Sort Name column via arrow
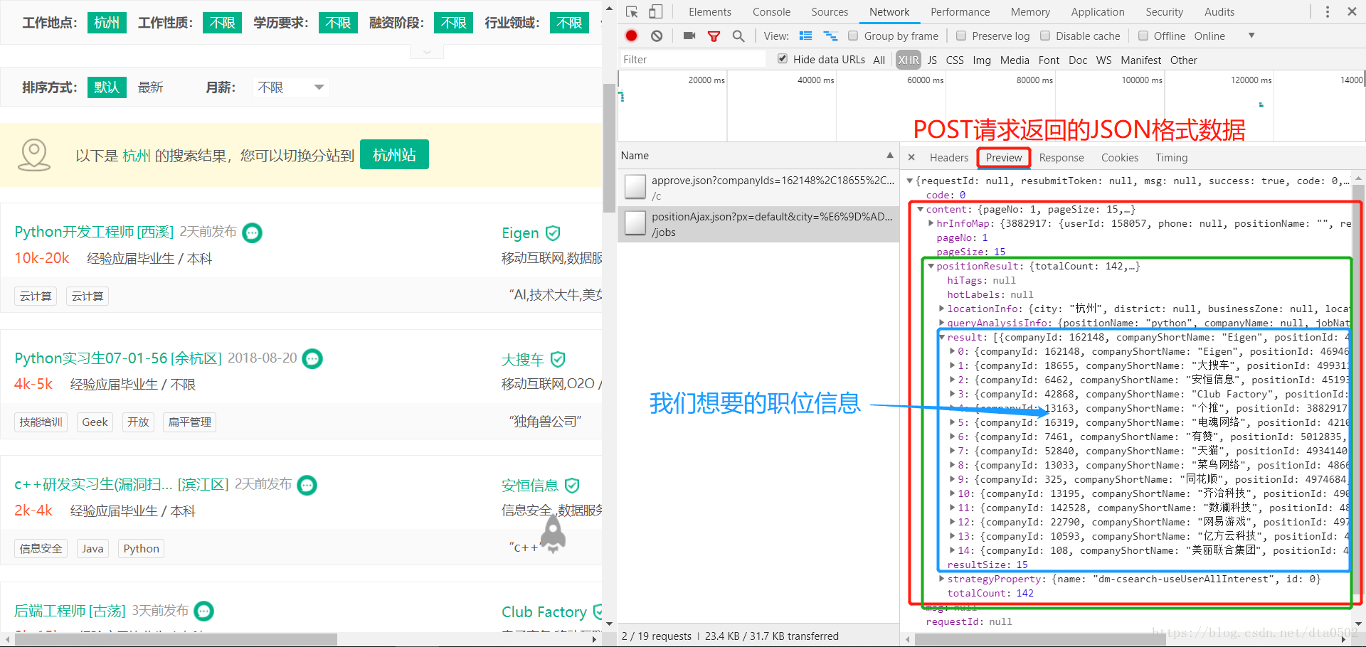 coord(890,155)
